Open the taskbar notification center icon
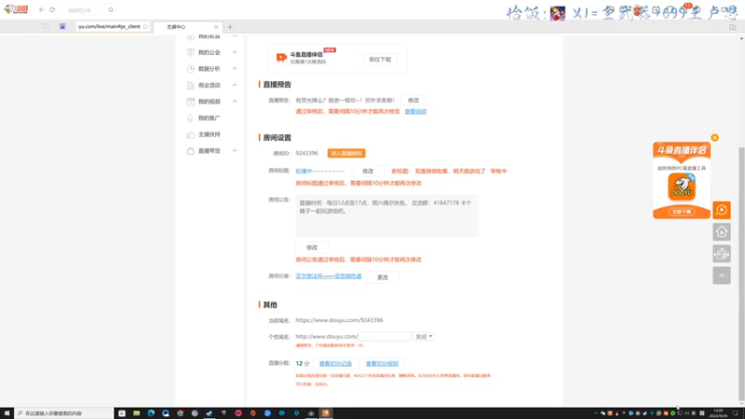This screenshot has height=419, width=745. [x=736, y=413]
